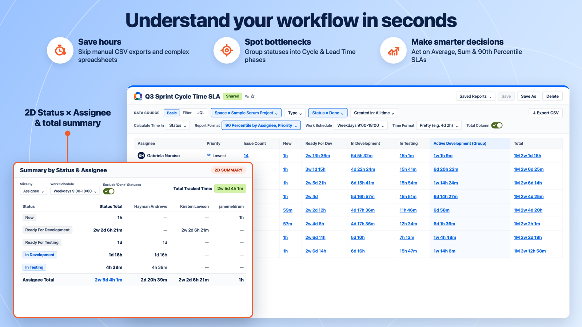
Task: Open the Saved Reports dropdown
Action: pyautogui.click(x=475, y=96)
